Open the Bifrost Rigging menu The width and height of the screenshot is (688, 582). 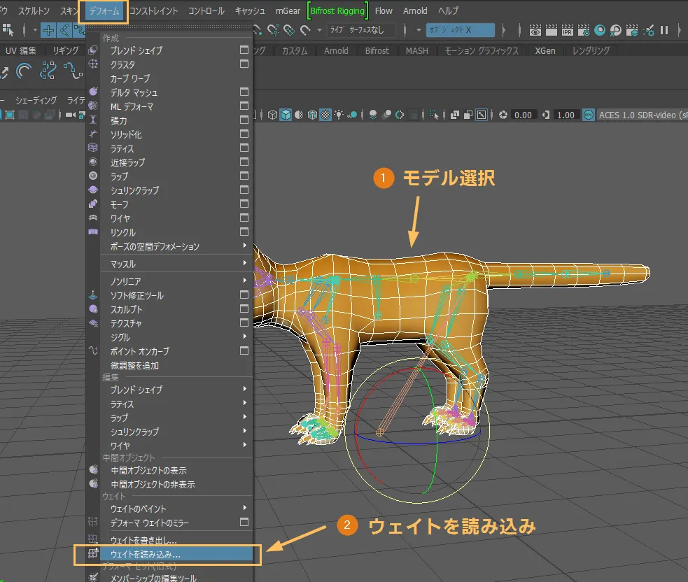click(337, 11)
